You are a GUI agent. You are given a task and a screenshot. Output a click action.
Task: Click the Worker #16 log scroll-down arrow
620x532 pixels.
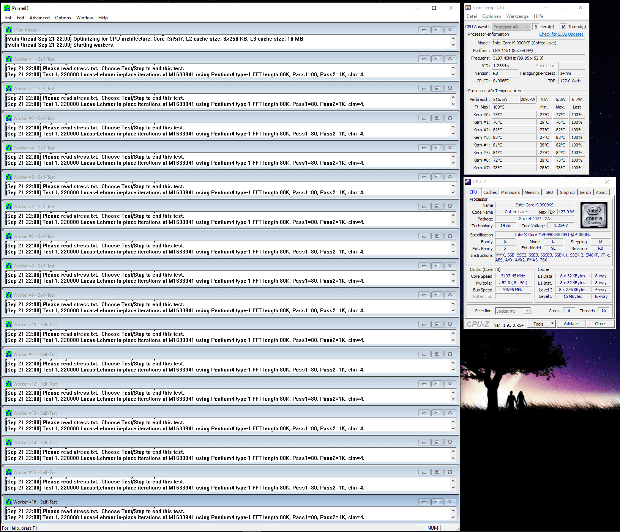453,517
